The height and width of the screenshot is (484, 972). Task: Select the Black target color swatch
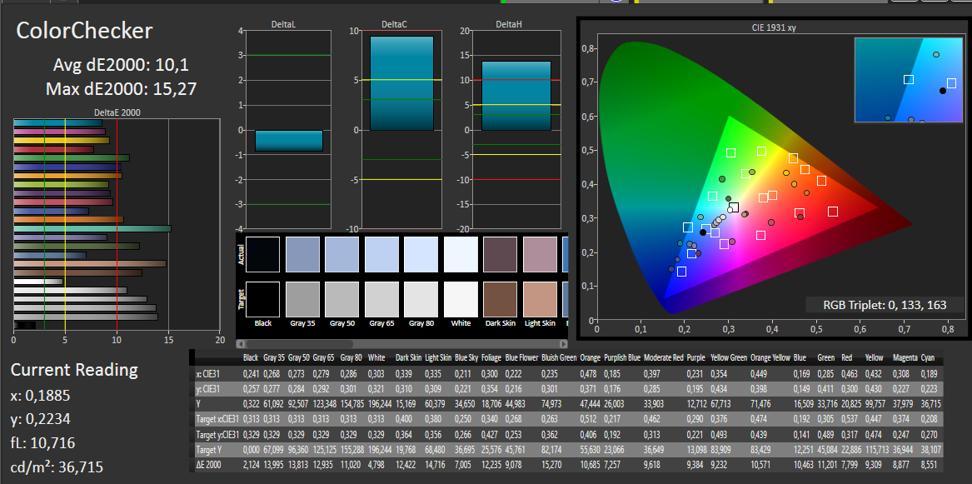point(262,297)
